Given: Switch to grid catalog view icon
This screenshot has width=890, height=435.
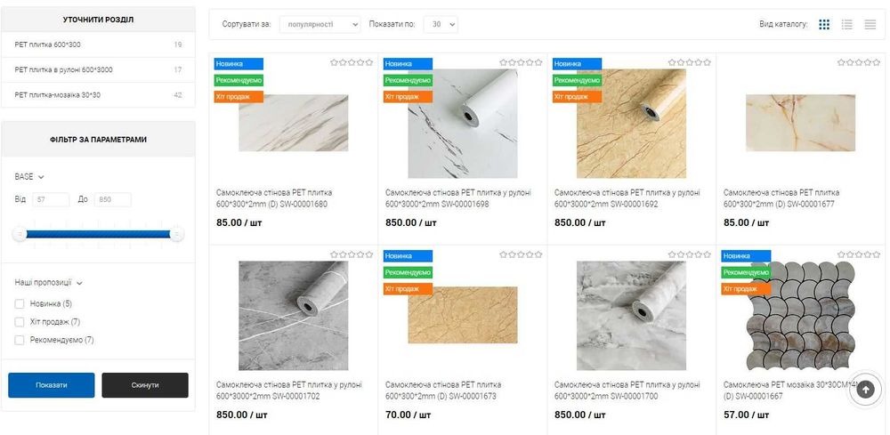Looking at the screenshot, I should 824,24.
